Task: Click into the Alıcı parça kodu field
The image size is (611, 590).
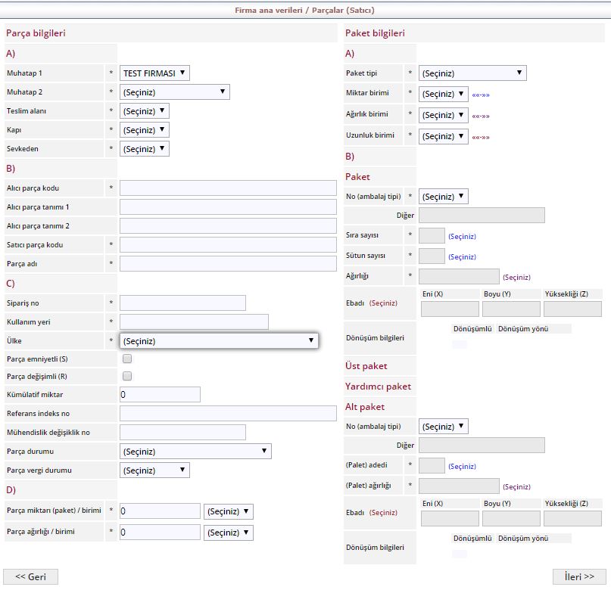Action: pyautogui.click(x=228, y=188)
